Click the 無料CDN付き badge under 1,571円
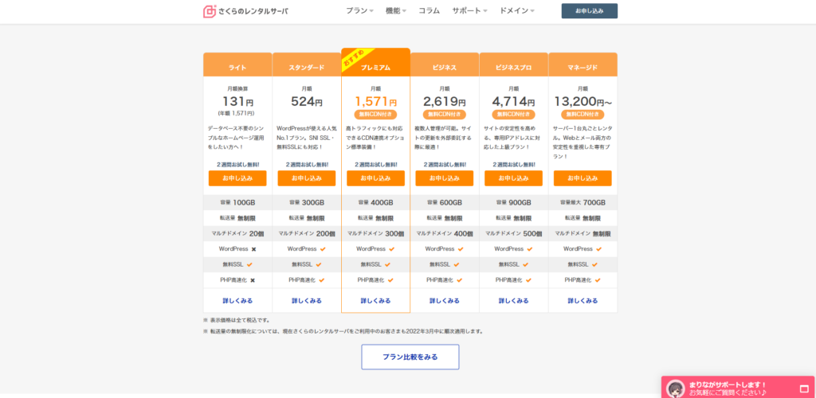 (x=376, y=115)
